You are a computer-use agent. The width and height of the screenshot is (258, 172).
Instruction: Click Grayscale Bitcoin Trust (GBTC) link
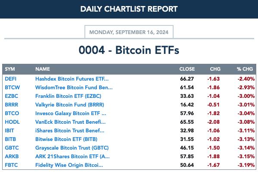coord(72,148)
